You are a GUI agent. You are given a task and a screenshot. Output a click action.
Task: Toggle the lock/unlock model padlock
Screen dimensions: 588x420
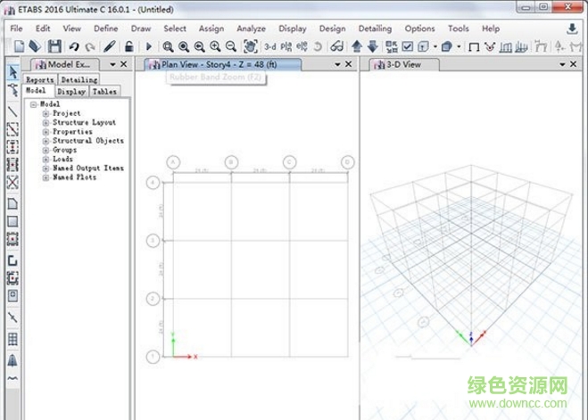pyautogui.click(x=128, y=45)
